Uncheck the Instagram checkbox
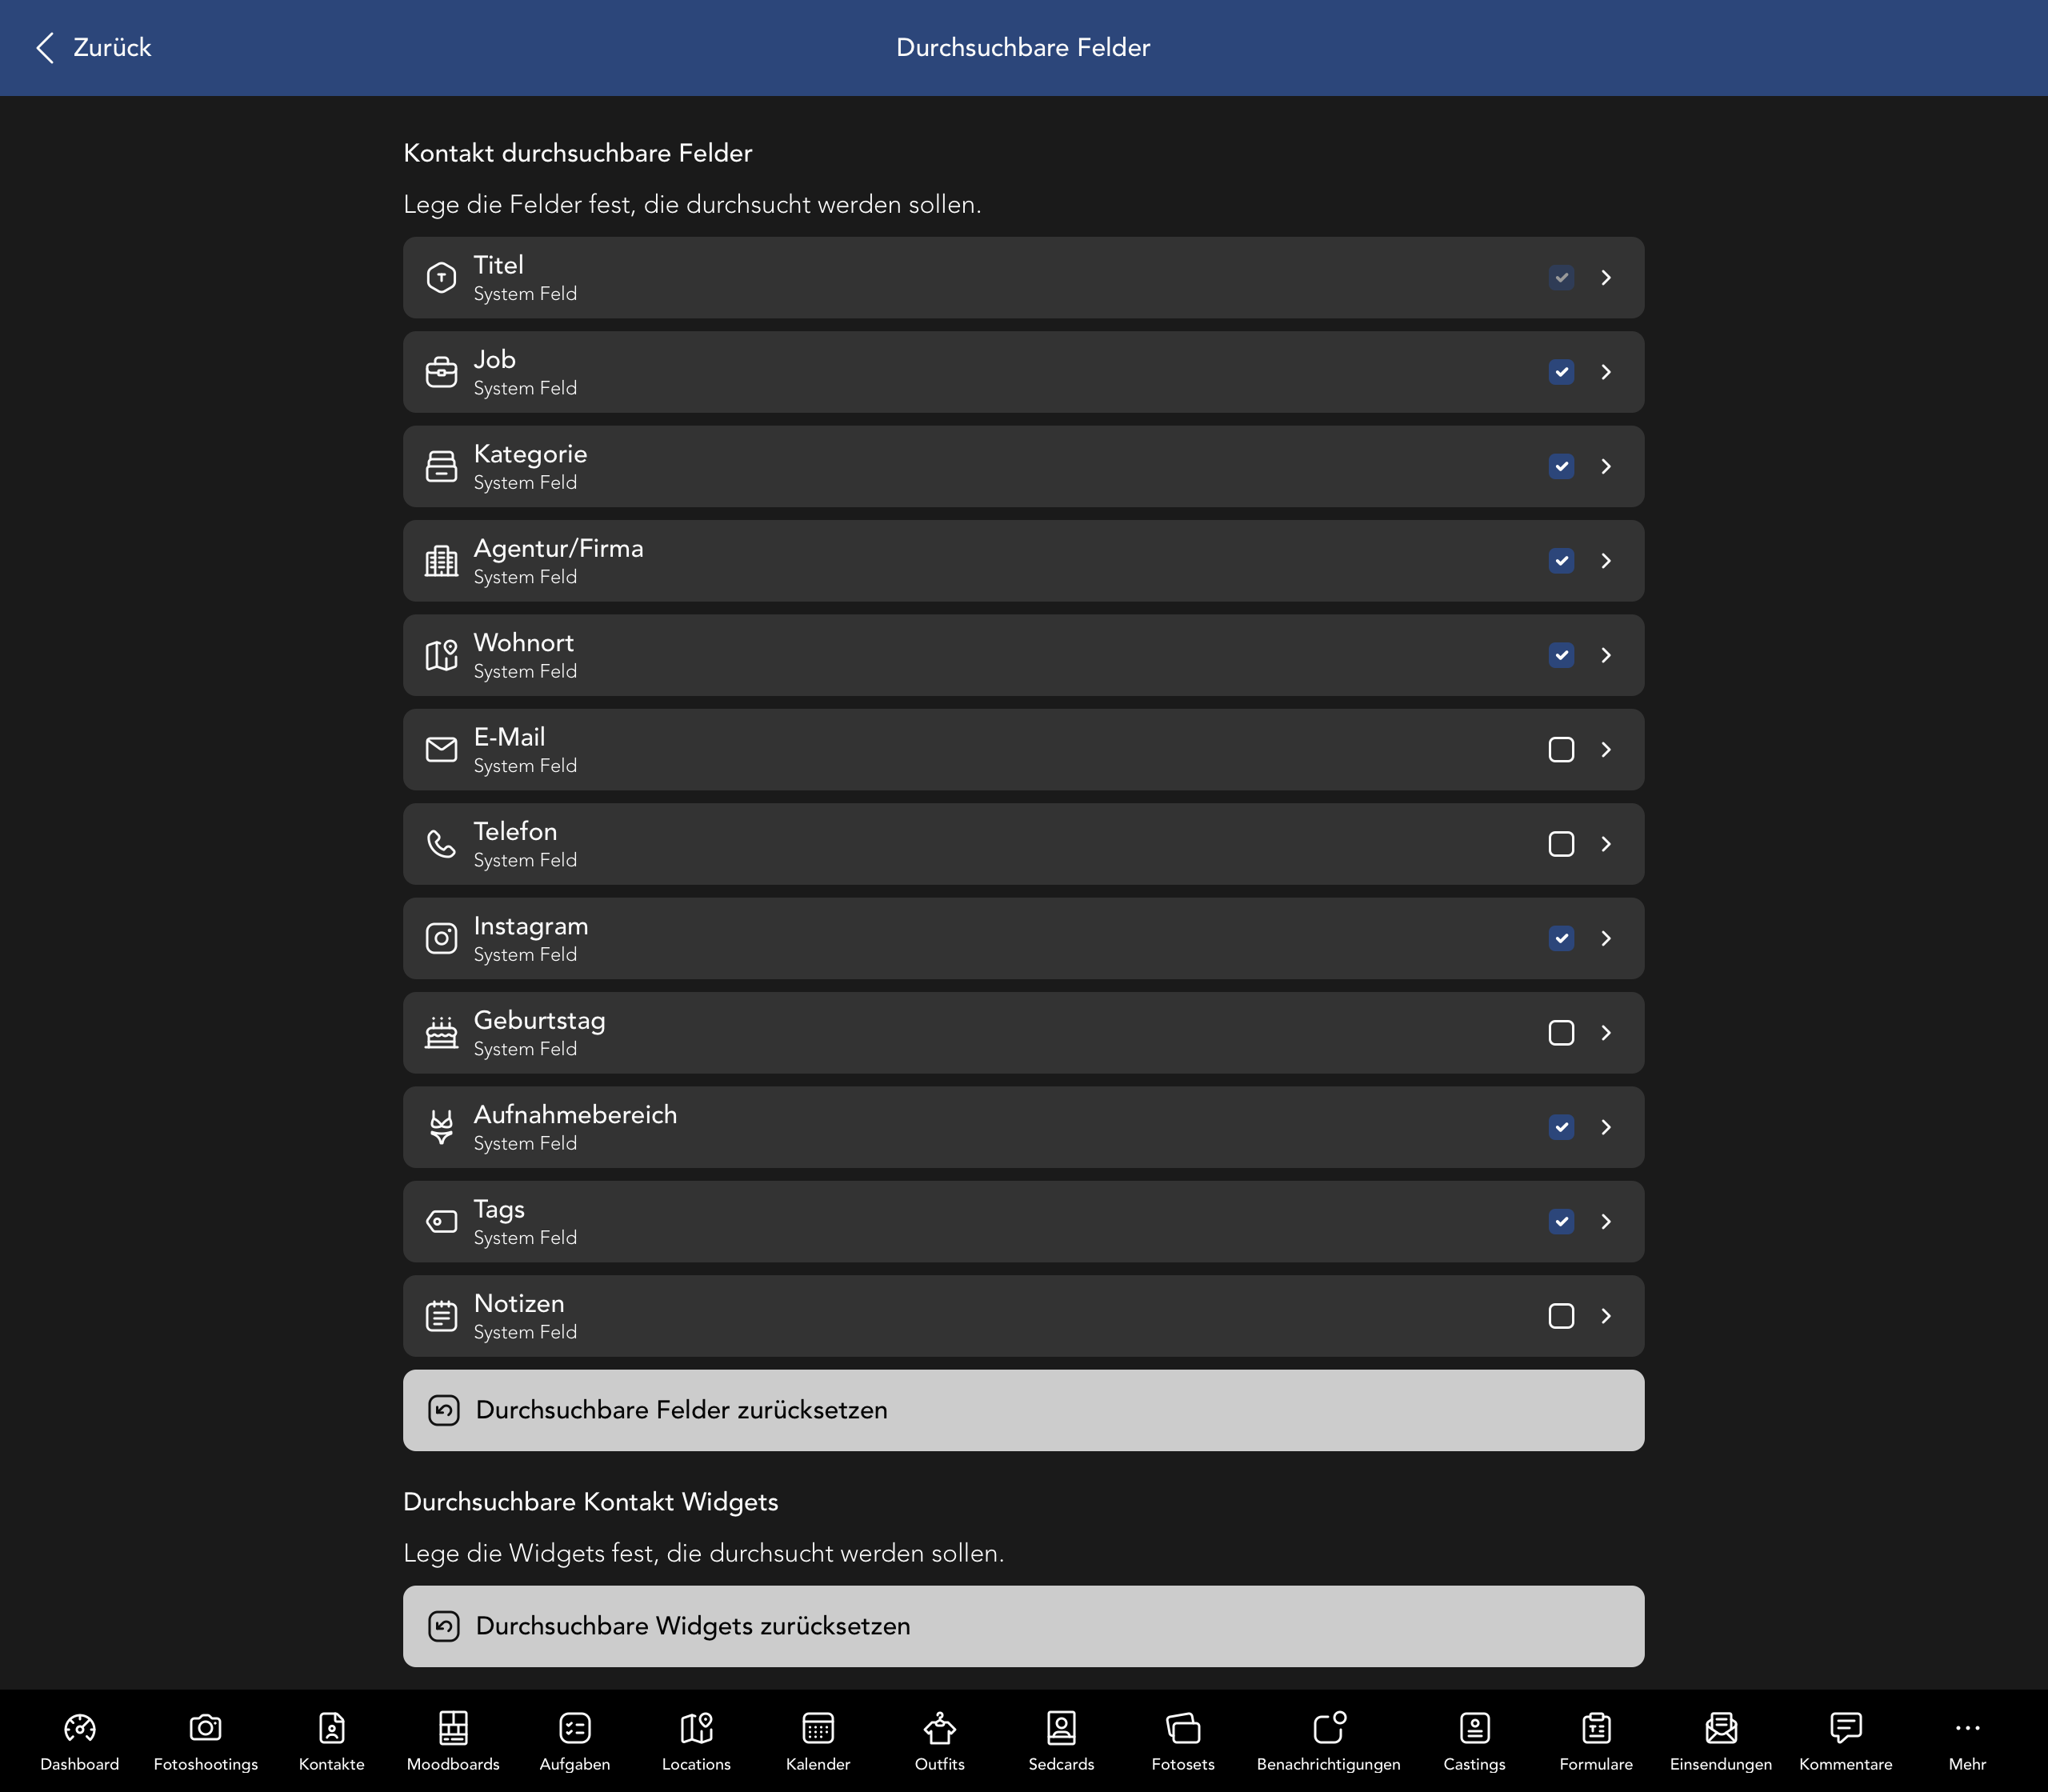This screenshot has height=1792, width=2048. click(x=1561, y=938)
